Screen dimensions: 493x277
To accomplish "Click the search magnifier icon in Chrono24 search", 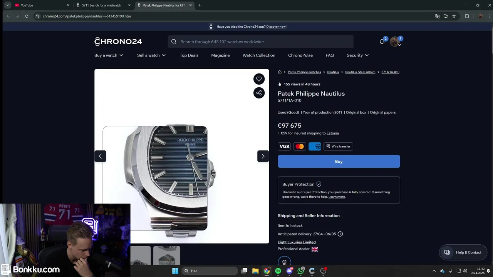I will 174,42.
